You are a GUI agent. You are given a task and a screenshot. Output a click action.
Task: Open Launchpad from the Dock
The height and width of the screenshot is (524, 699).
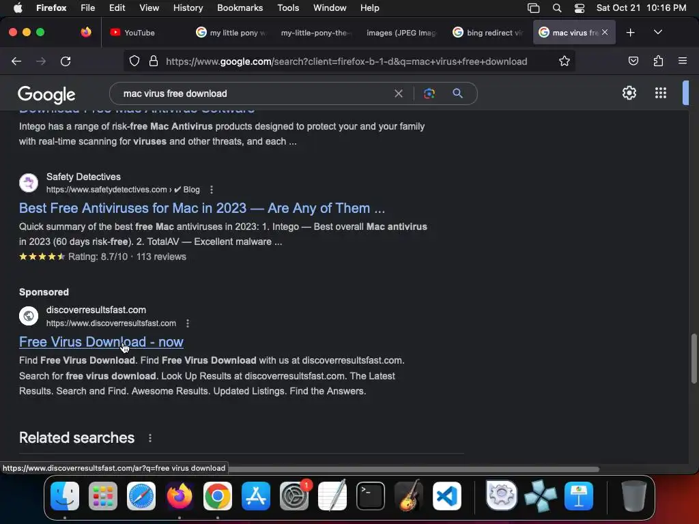(103, 496)
